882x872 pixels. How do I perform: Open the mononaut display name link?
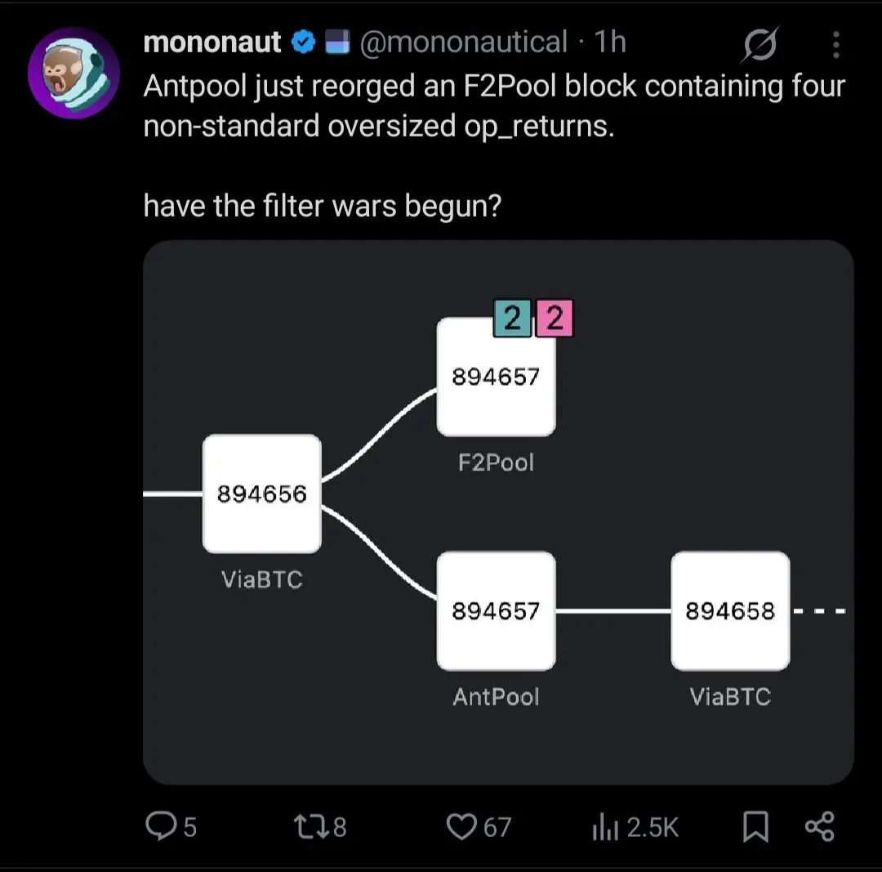(212, 42)
